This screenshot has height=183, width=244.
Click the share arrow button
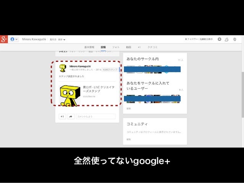[x=71, y=117]
